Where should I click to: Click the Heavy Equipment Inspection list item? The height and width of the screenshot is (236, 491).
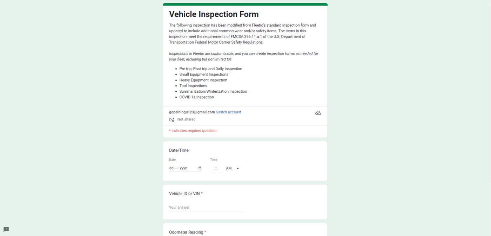coord(203,80)
